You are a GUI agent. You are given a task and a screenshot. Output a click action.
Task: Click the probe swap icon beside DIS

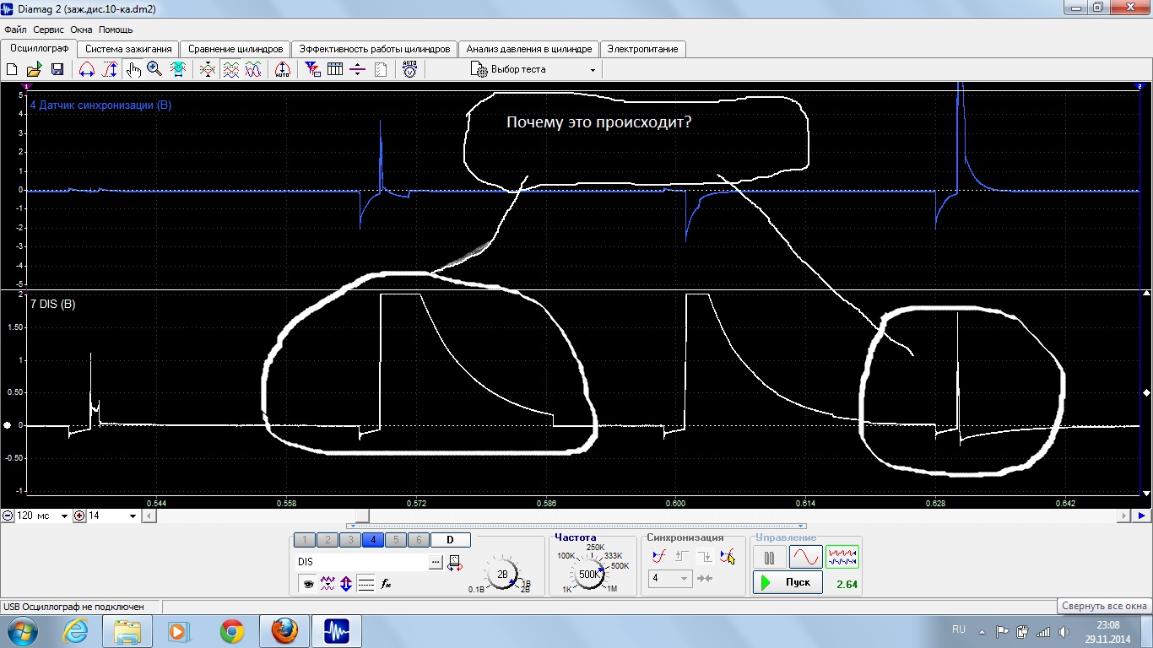(455, 562)
